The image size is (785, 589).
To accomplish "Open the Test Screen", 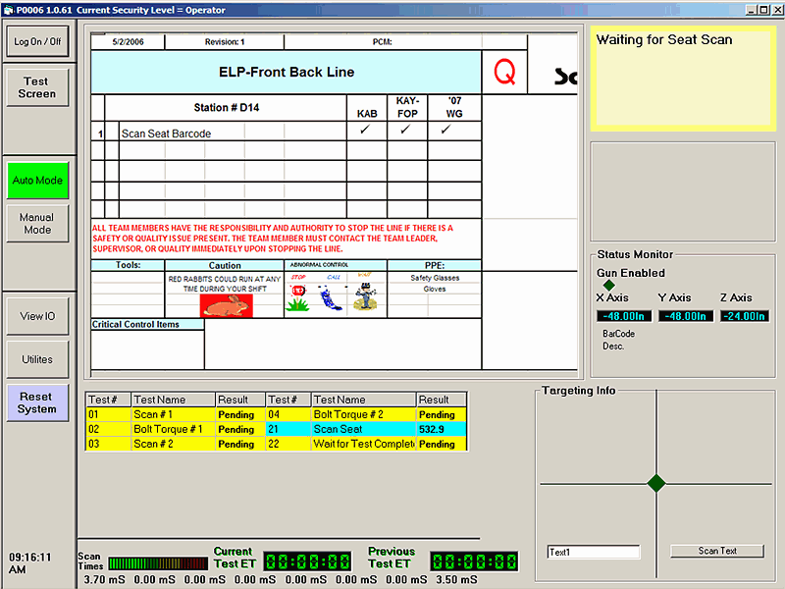I will pos(37,87).
